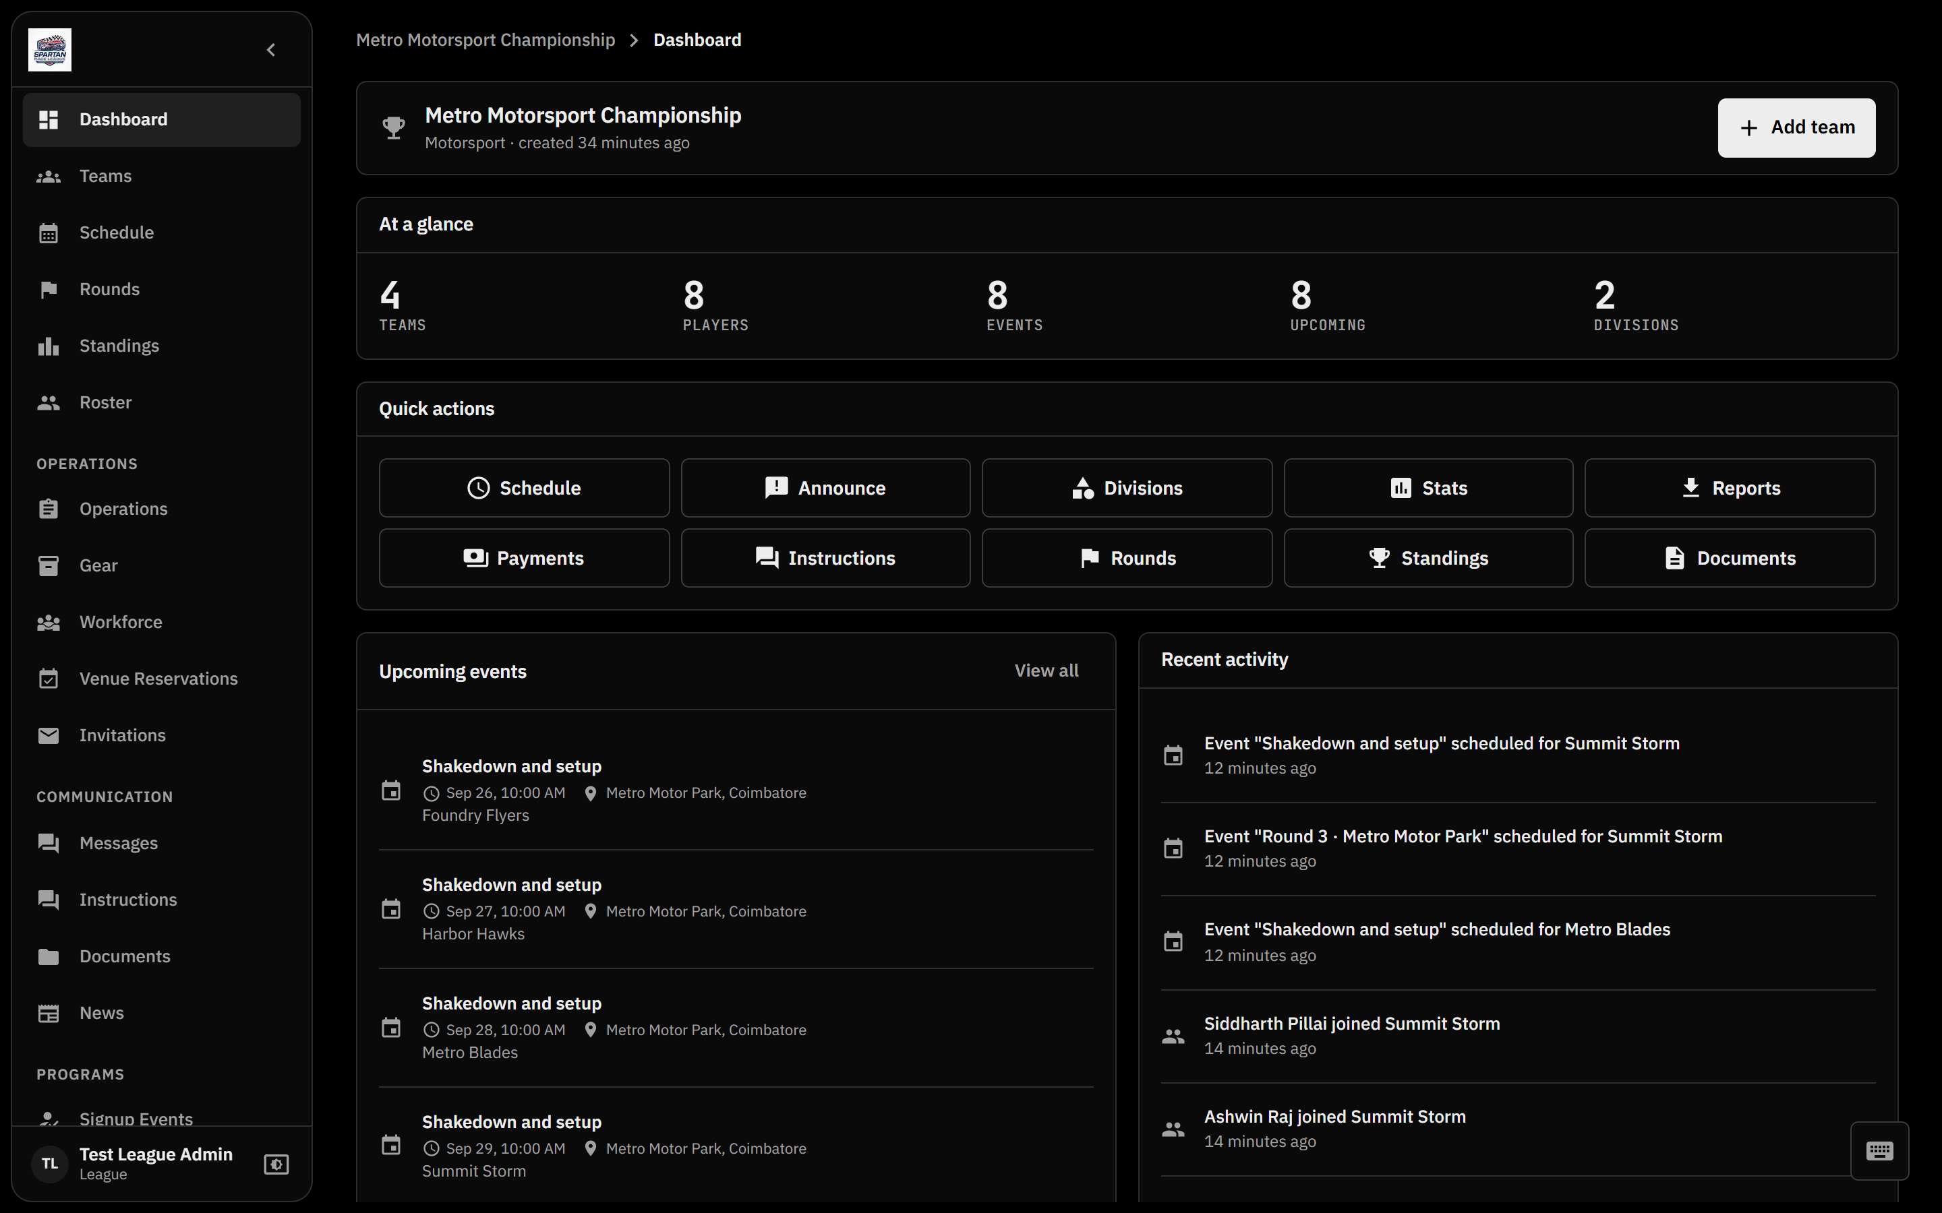The width and height of the screenshot is (1942, 1213).
Task: Click the Operations clipboard icon
Action: 49,509
